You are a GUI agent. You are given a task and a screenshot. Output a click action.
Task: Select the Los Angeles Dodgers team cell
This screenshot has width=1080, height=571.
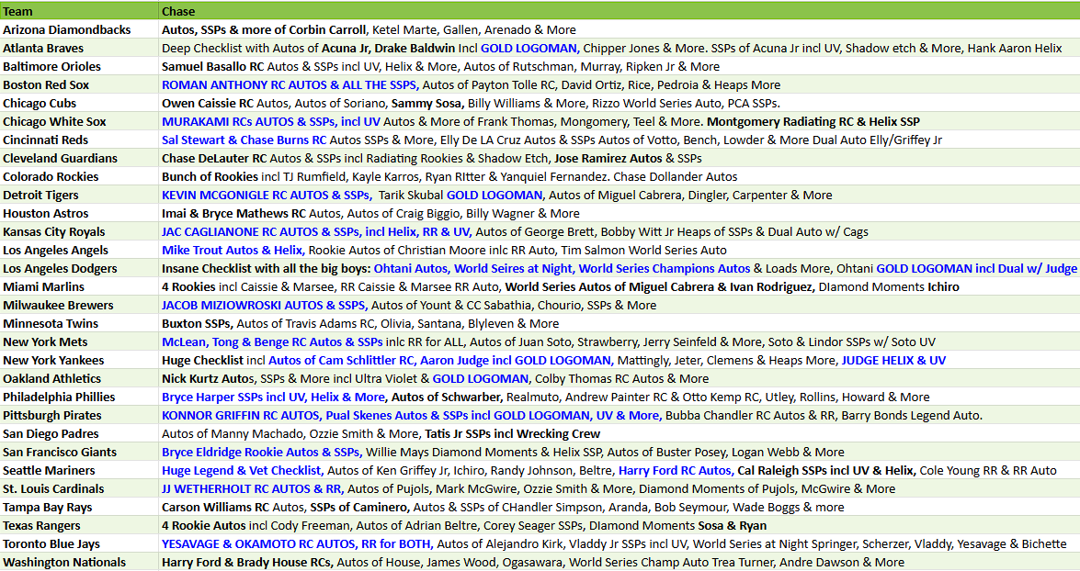pyautogui.click(x=79, y=268)
